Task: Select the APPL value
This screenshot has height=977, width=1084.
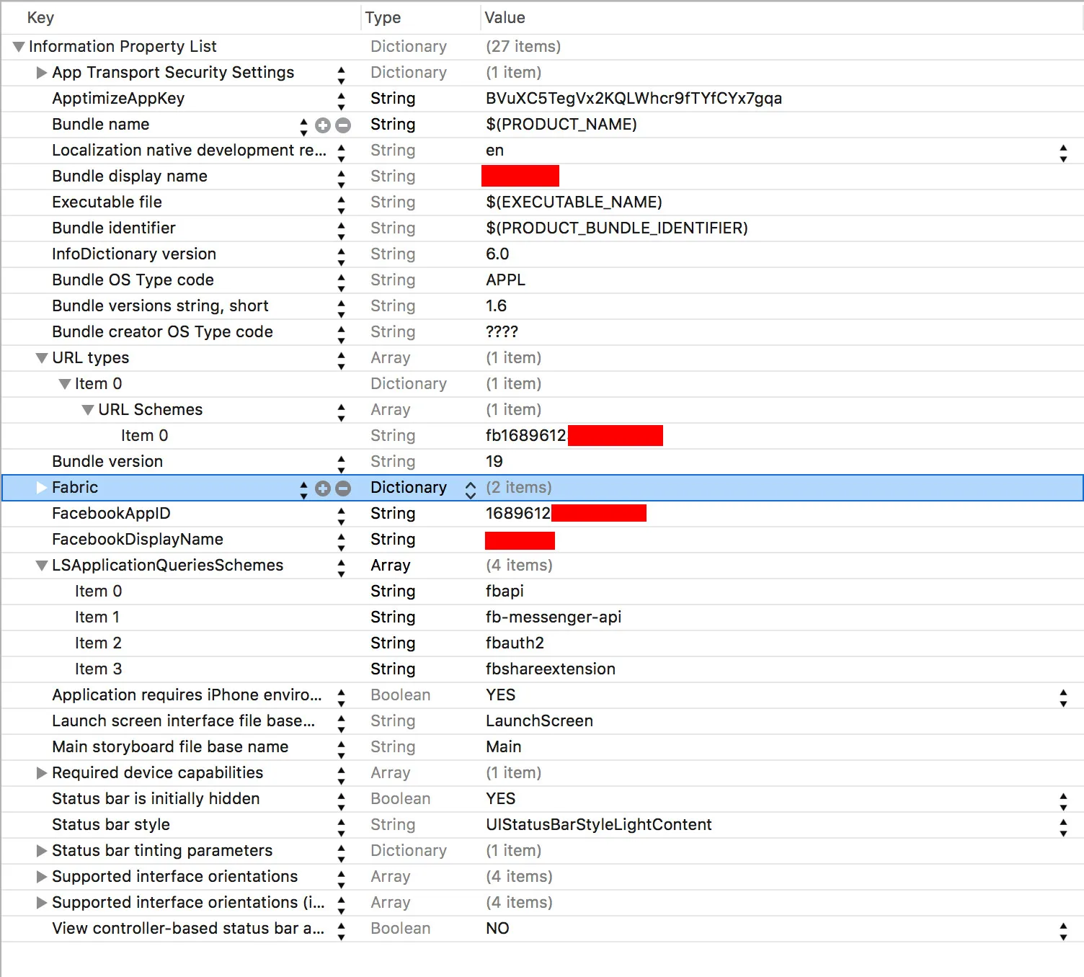Action: click(505, 280)
